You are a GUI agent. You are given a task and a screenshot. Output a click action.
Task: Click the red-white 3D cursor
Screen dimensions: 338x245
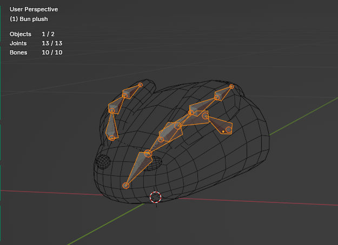(x=155, y=197)
